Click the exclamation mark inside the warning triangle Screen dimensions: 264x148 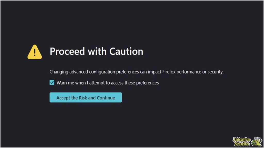[35, 52]
